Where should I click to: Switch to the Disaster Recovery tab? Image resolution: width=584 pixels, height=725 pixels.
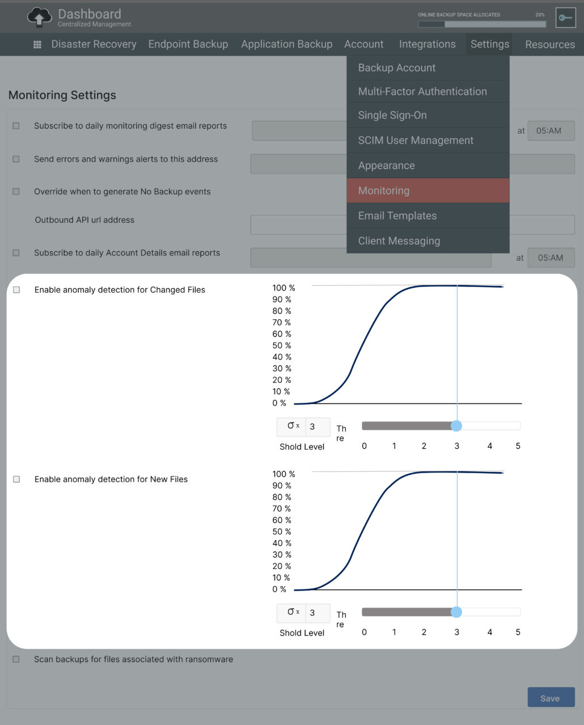(94, 44)
